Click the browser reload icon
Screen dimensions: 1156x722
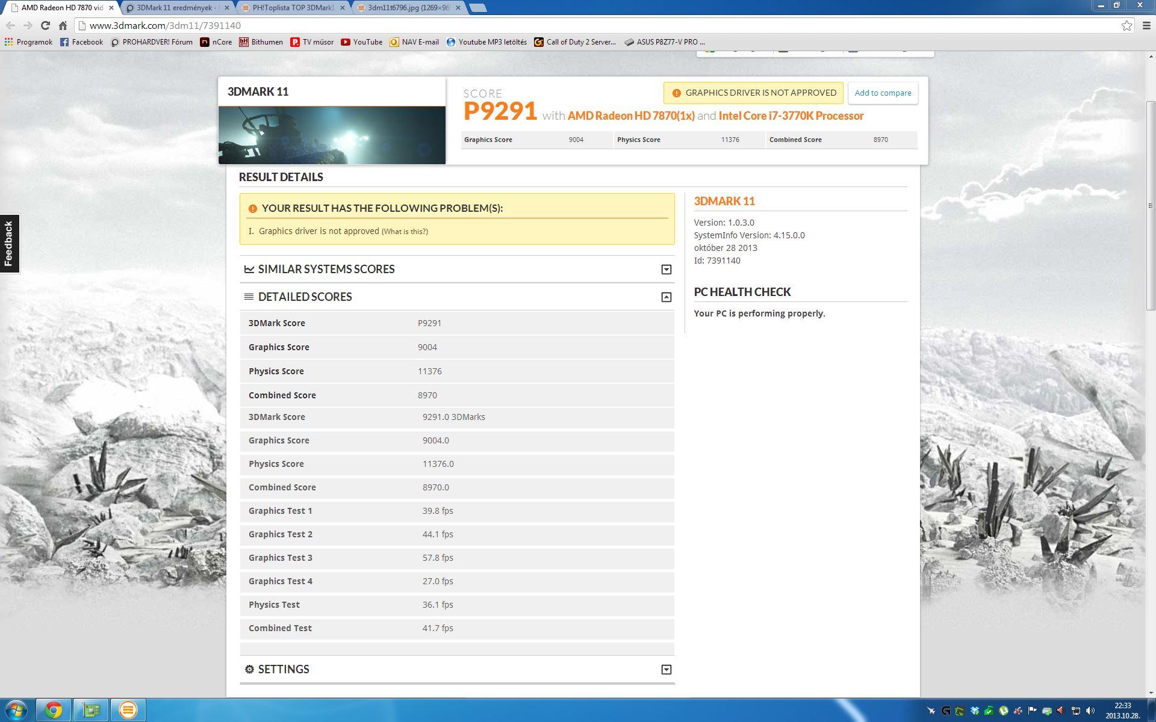click(45, 25)
